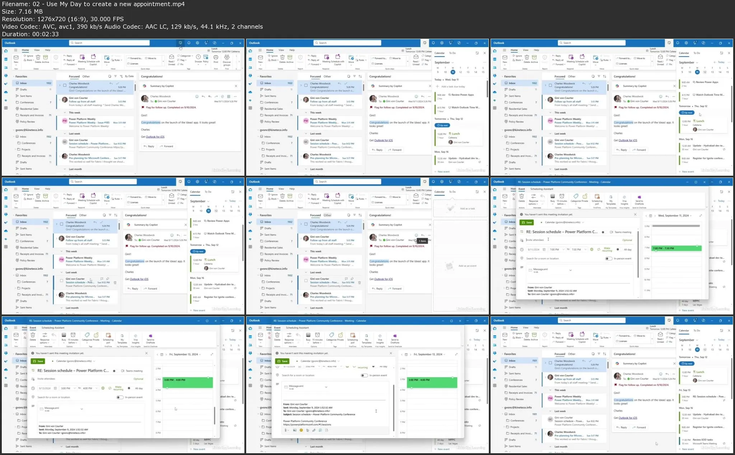Toggle In-person event in form showing powerplatformconf link

364,375
